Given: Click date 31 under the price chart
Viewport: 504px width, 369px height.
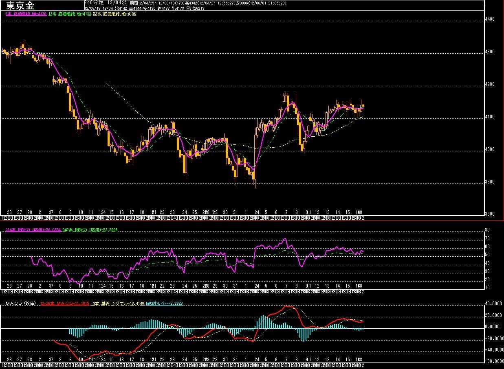Looking at the screenshot, I should 235,212.
